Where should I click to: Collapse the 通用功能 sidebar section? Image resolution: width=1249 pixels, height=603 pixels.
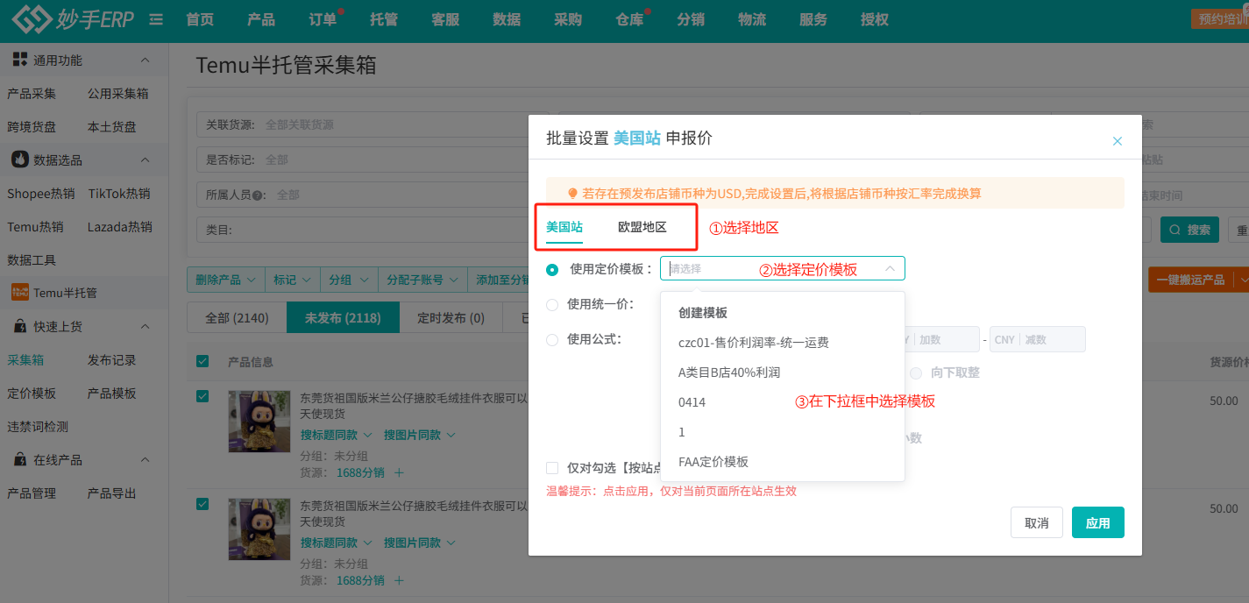tap(145, 60)
